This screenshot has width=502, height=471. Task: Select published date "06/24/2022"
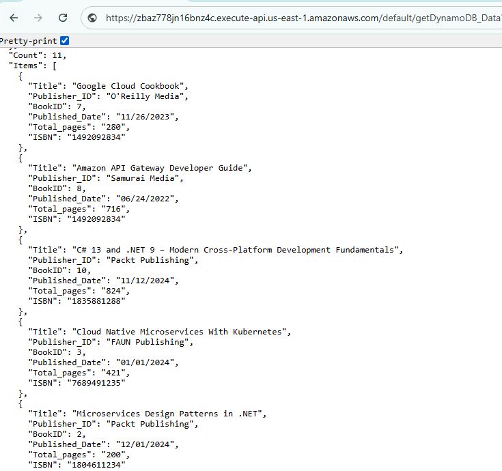tap(145, 199)
